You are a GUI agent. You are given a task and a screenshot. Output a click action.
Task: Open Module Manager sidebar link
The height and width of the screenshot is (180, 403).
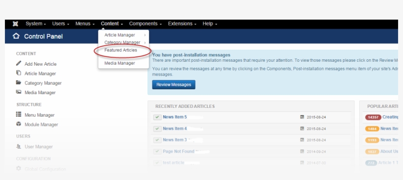pos(41,125)
